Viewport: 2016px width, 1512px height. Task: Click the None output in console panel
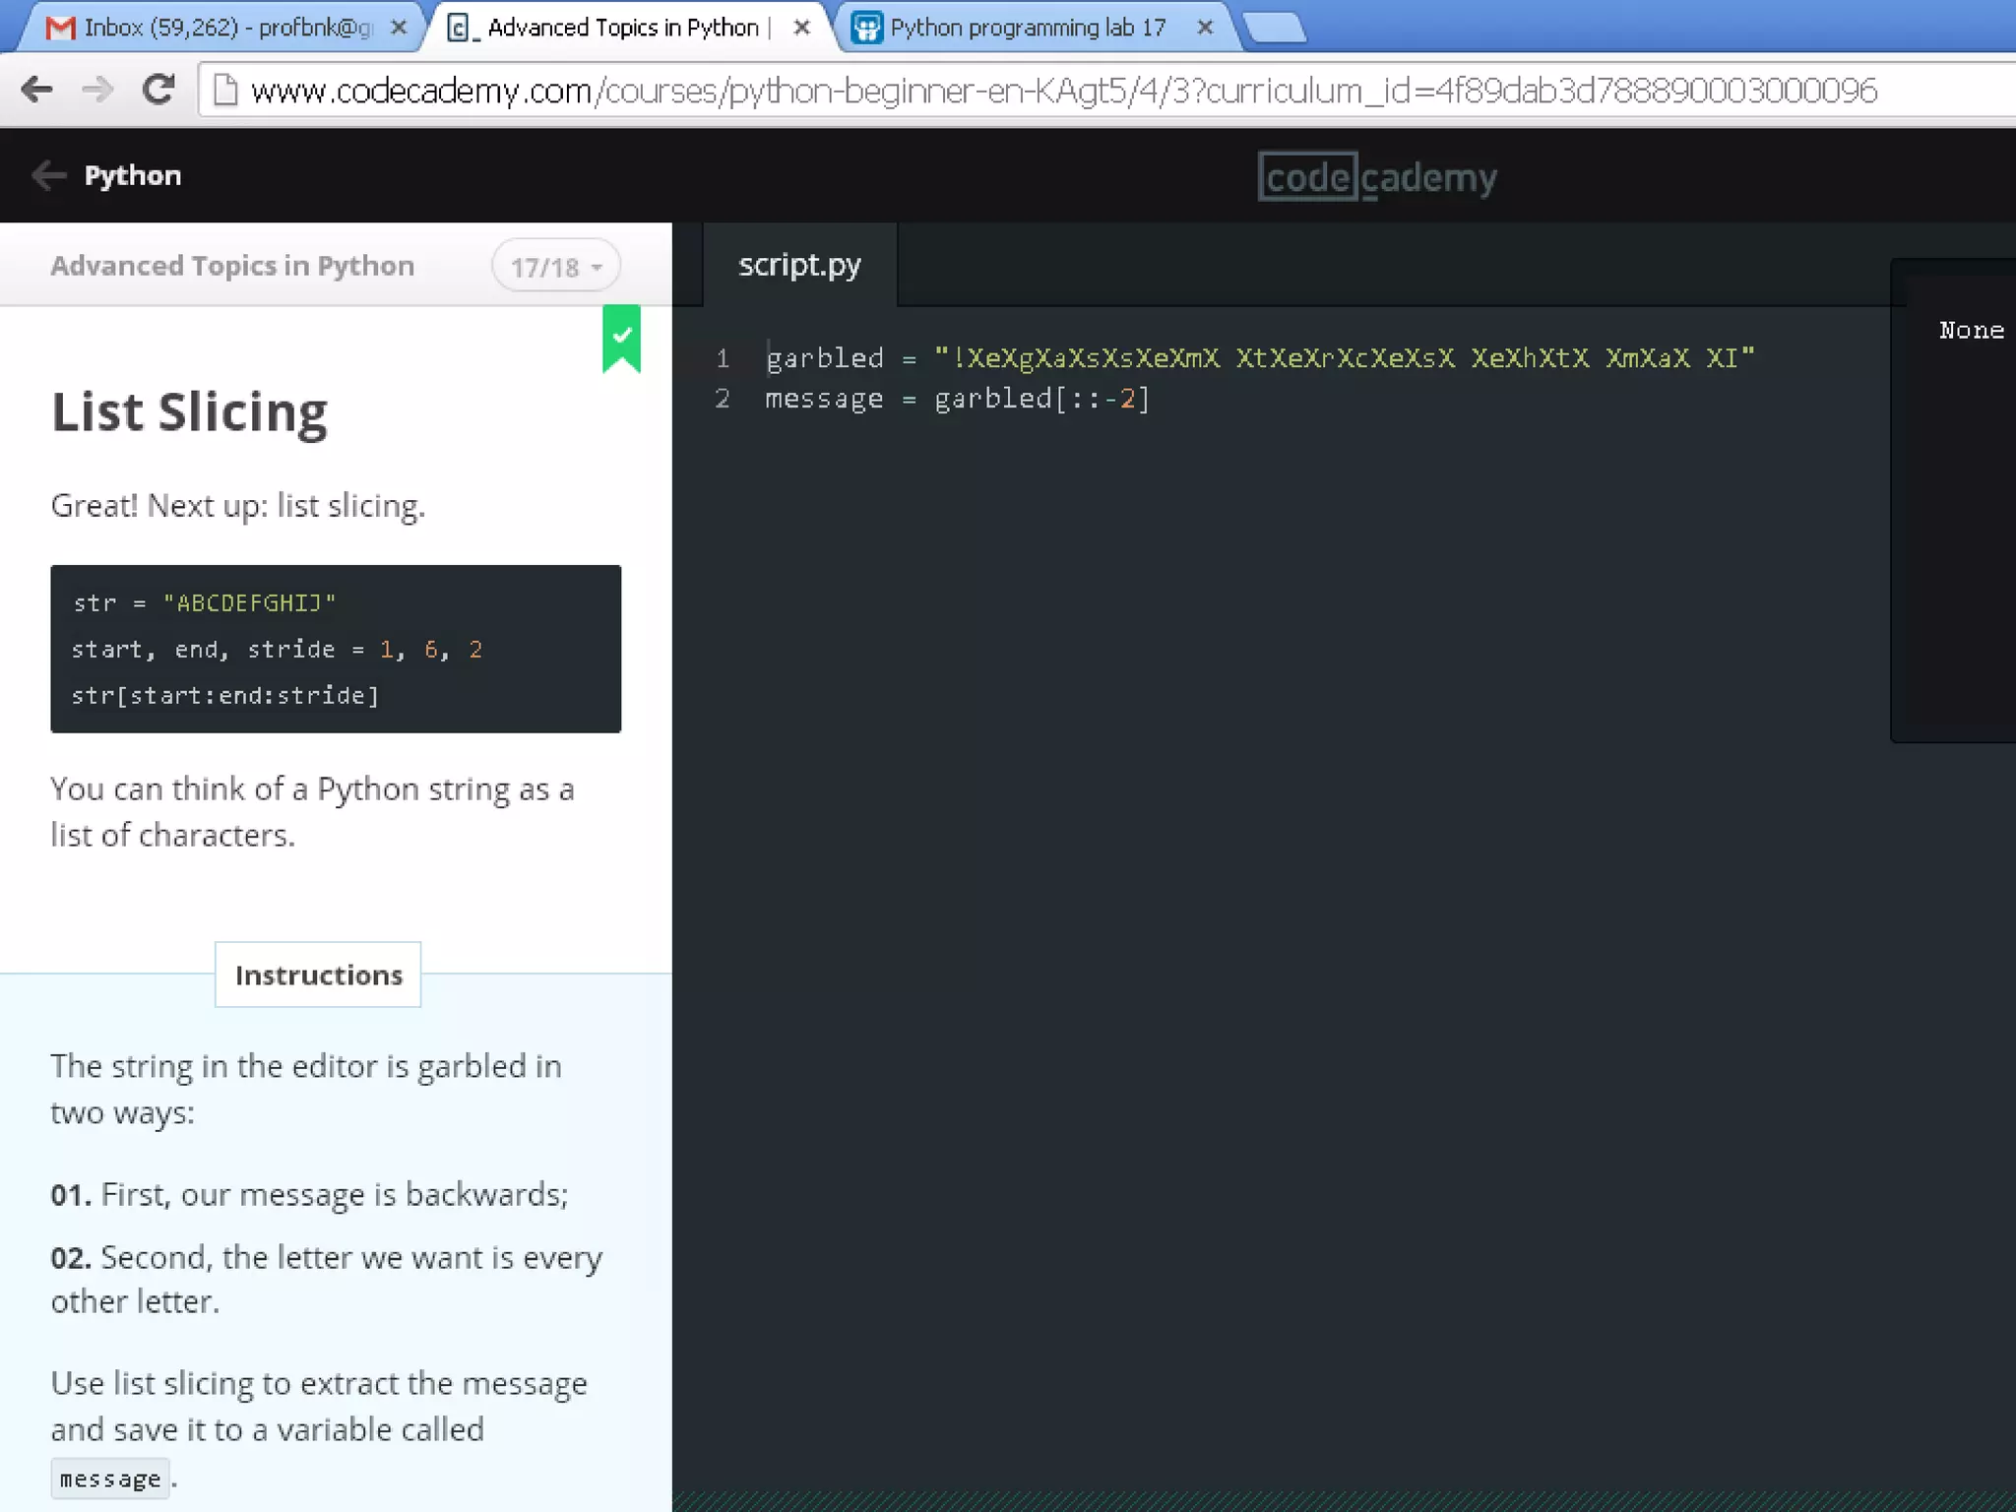point(1971,331)
